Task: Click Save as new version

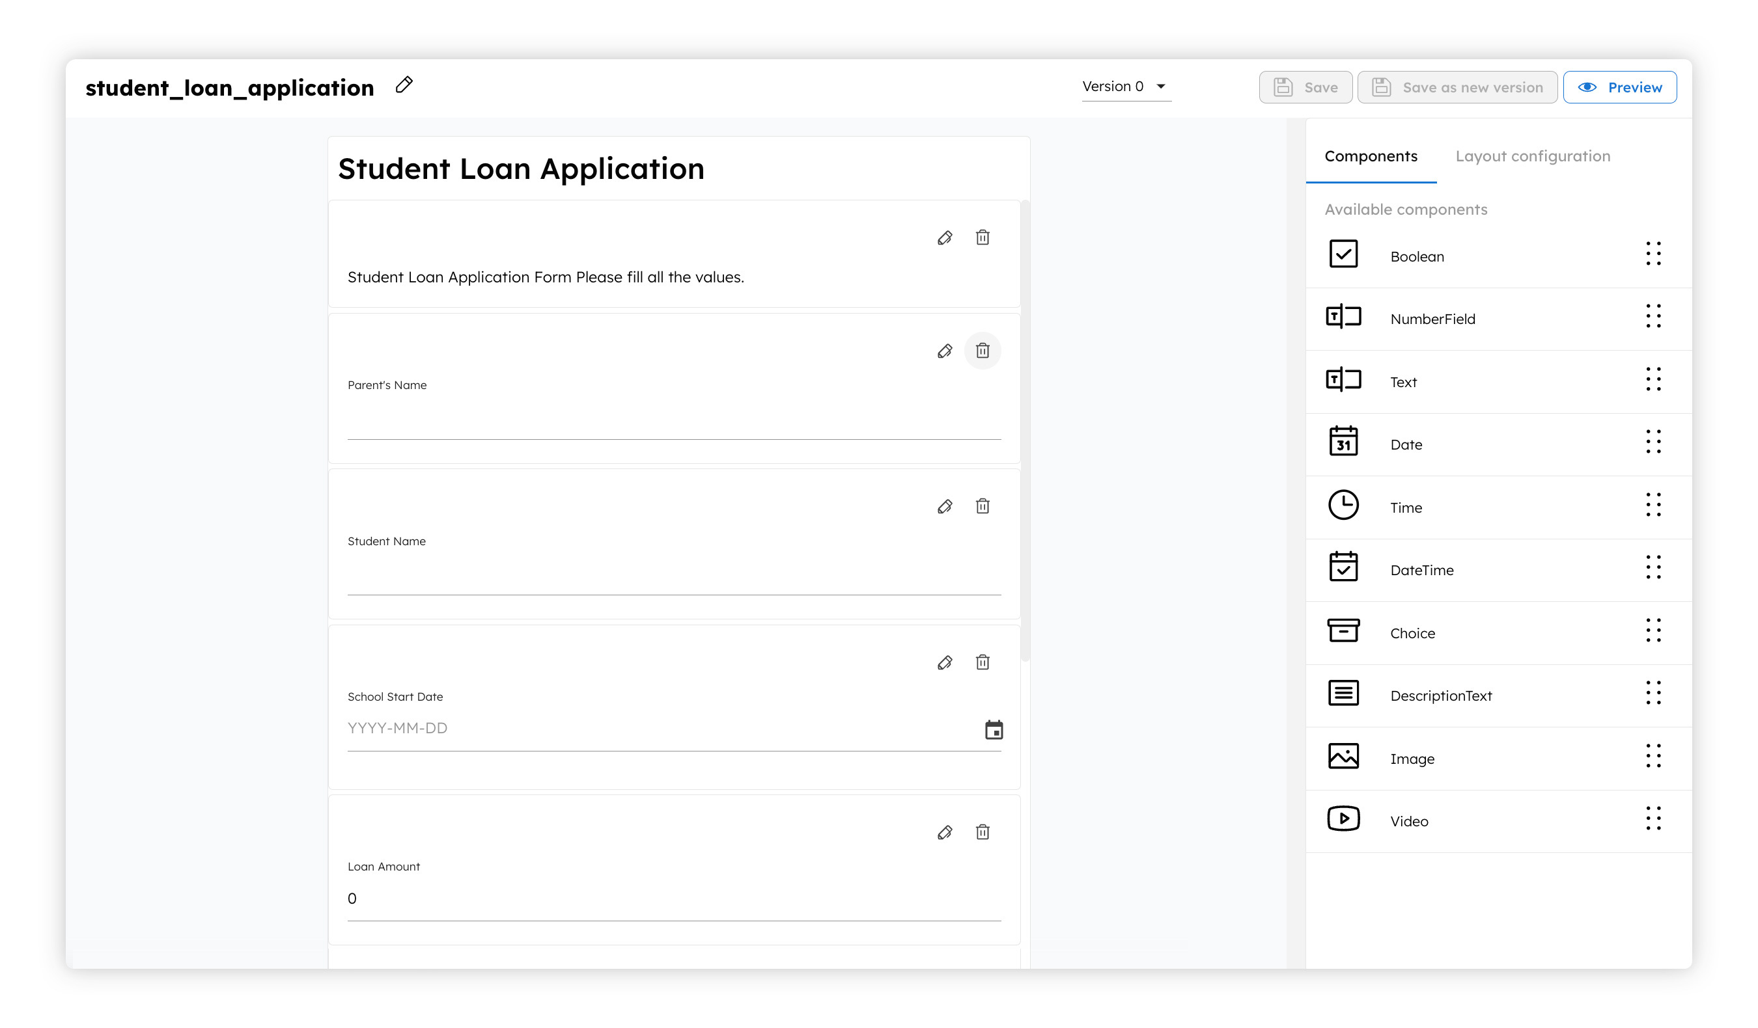Action: click(1457, 87)
